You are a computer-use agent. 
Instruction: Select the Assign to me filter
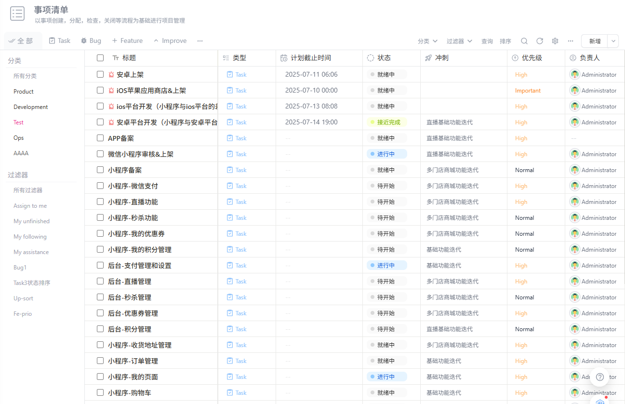click(x=30, y=206)
